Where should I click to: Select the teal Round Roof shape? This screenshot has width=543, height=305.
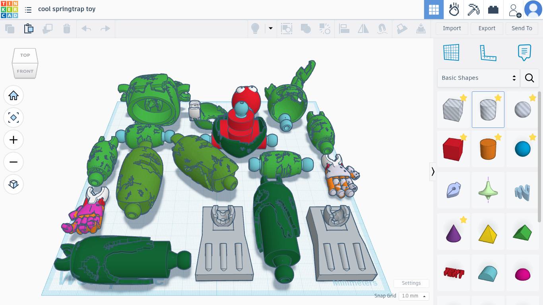pyautogui.click(x=488, y=273)
